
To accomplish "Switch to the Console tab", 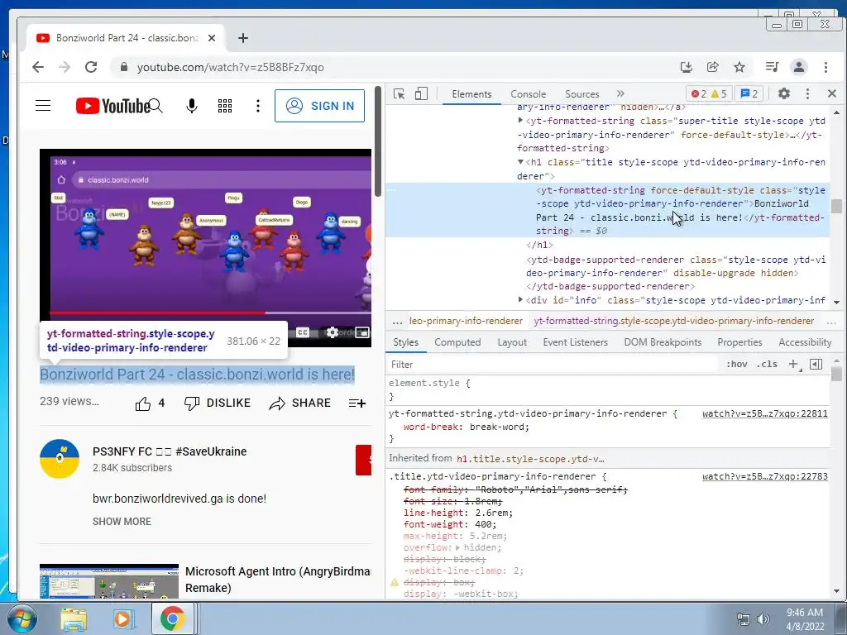I will coord(529,94).
